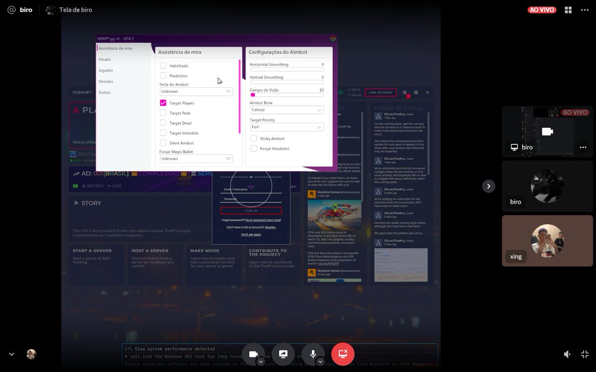Open the more options dots at top right
Image resolution: width=596 pixels, height=372 pixels.
click(585, 10)
